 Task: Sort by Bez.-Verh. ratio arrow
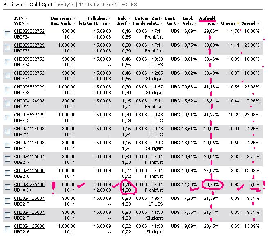click(74, 24)
